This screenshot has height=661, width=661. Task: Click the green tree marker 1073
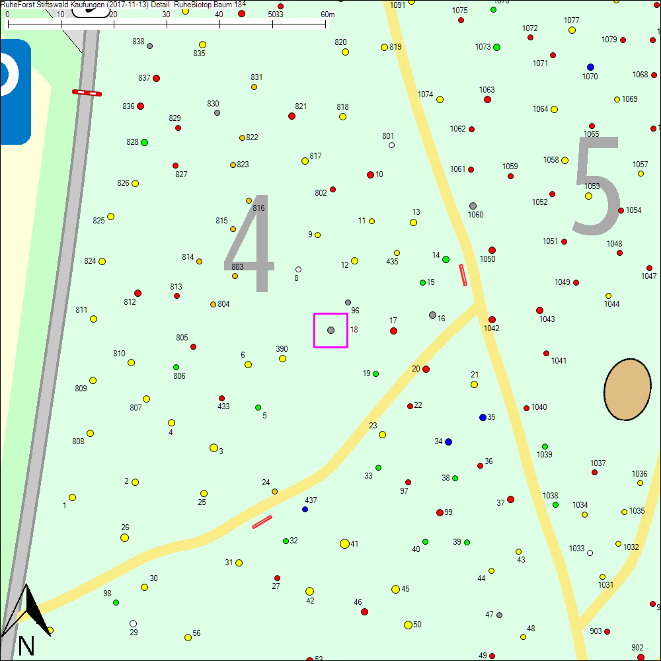coord(496,47)
